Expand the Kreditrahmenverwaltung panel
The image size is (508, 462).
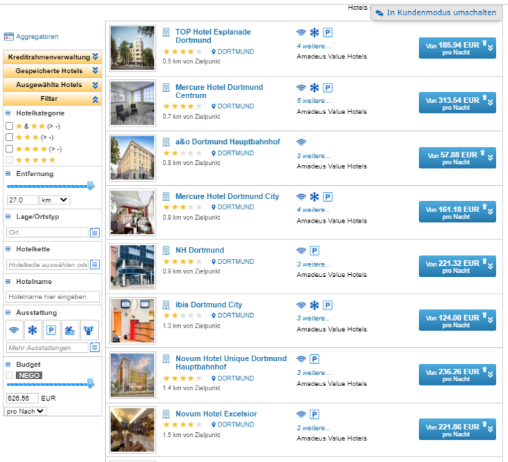(x=52, y=57)
